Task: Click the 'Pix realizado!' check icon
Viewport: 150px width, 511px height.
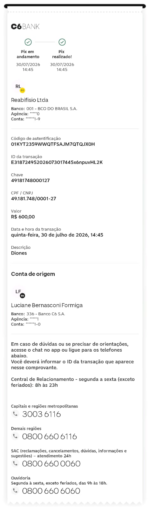Action: 62,42
